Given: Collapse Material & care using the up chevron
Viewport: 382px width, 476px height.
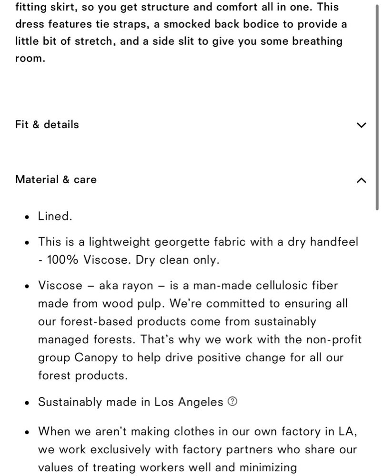Looking at the screenshot, I should pos(361,180).
